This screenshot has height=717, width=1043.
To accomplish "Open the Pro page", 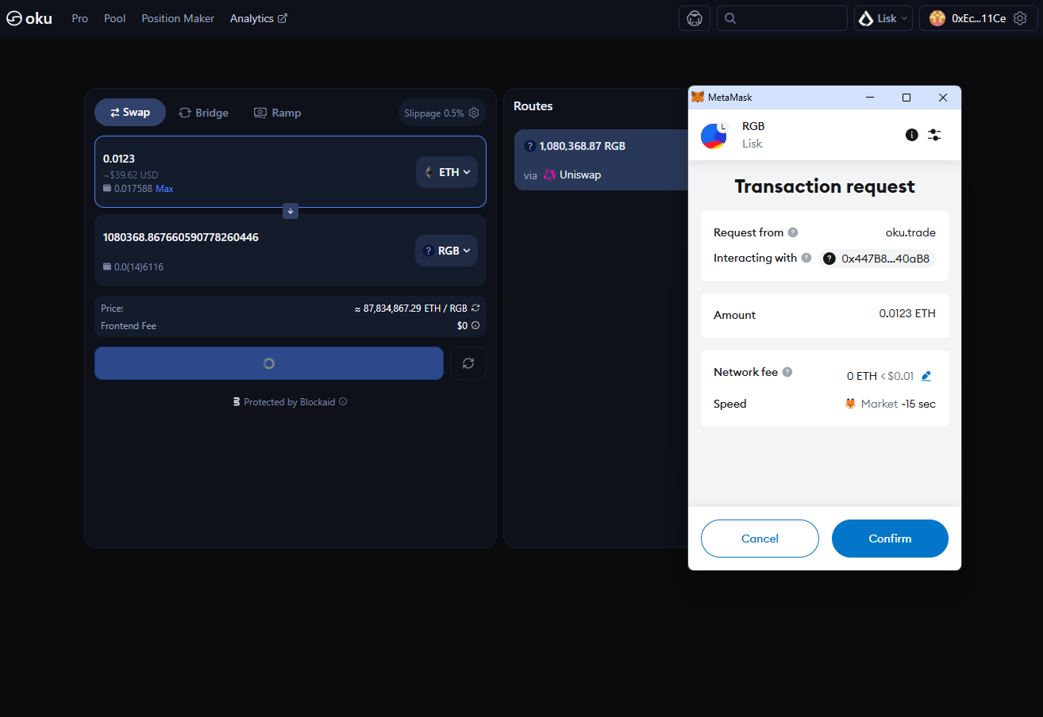I will 79,18.
